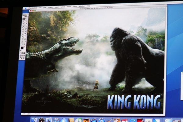Expand the status bar info pop-up arrow
This screenshot has width=183, height=122.
[50, 114]
